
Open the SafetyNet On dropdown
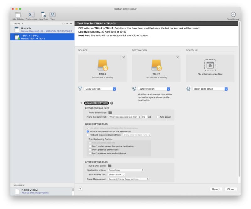[154, 89]
